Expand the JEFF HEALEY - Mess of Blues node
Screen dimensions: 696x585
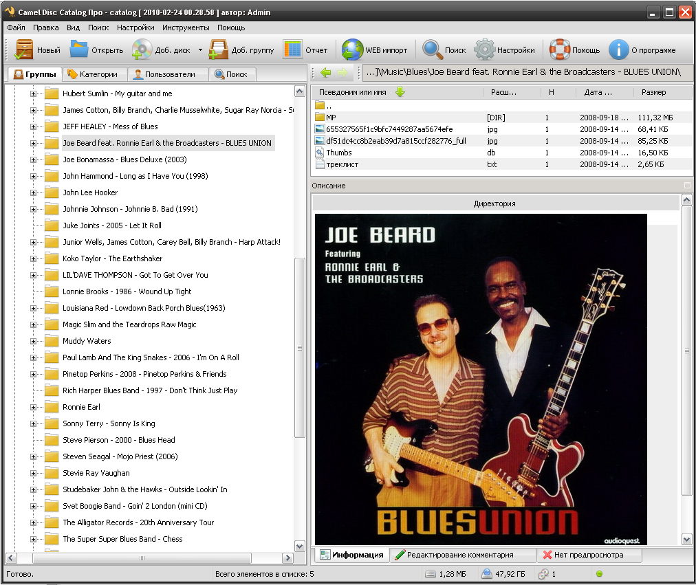pyautogui.click(x=33, y=127)
